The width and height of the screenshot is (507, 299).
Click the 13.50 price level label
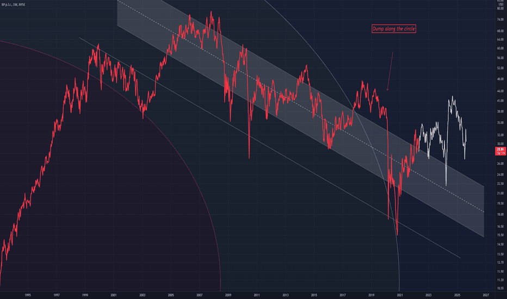point(500,254)
